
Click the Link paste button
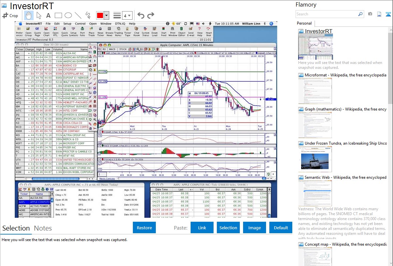coord(202,228)
